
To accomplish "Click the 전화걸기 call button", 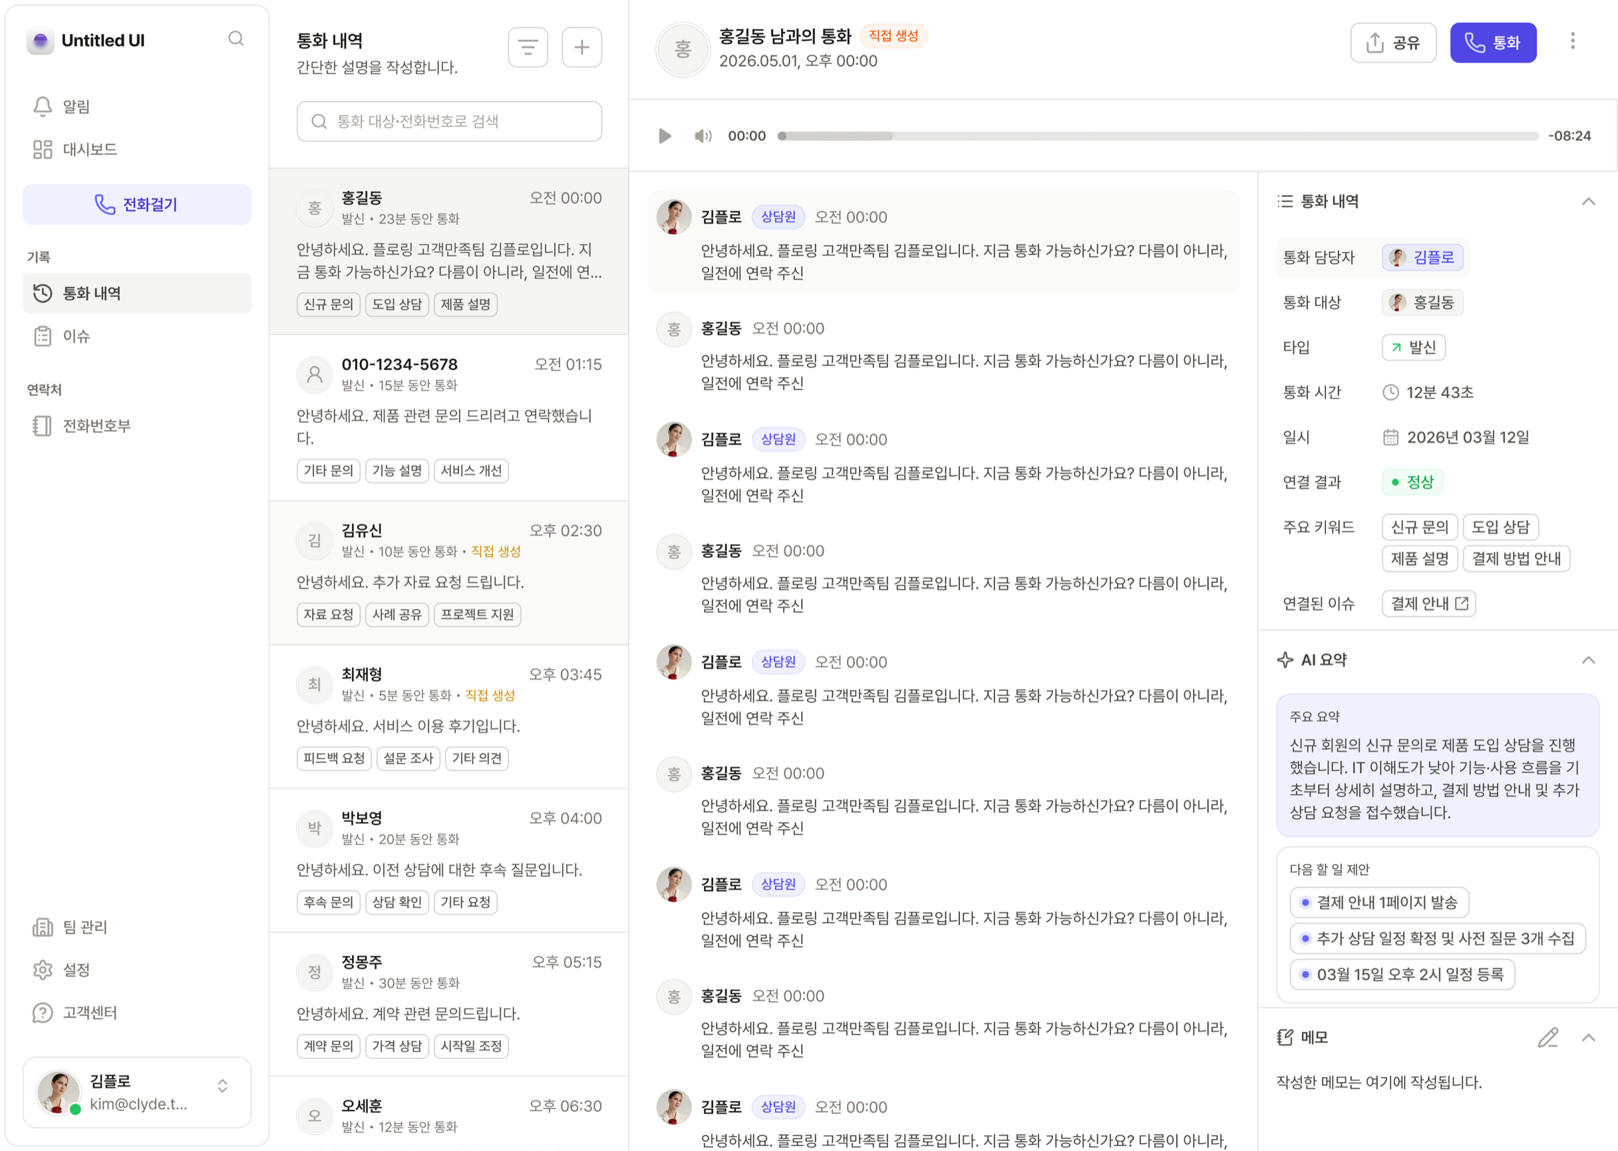I will point(136,205).
